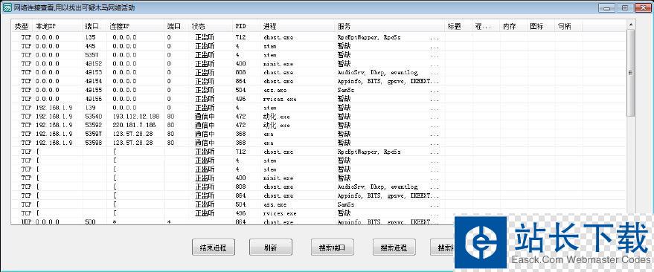Click "UDP" row with port 500
Viewport: 654px width, 272px height.
pos(318,222)
